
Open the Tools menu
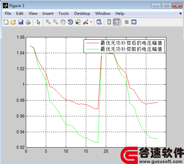point(64,14)
